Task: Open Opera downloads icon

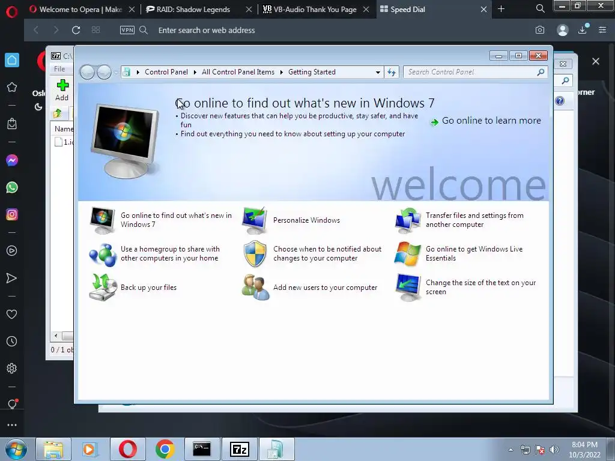Action: tap(583, 30)
